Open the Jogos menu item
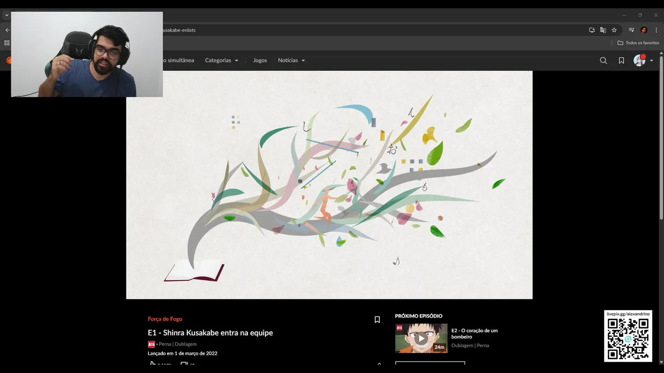Screen dimensions: 664x373 tap(260, 60)
